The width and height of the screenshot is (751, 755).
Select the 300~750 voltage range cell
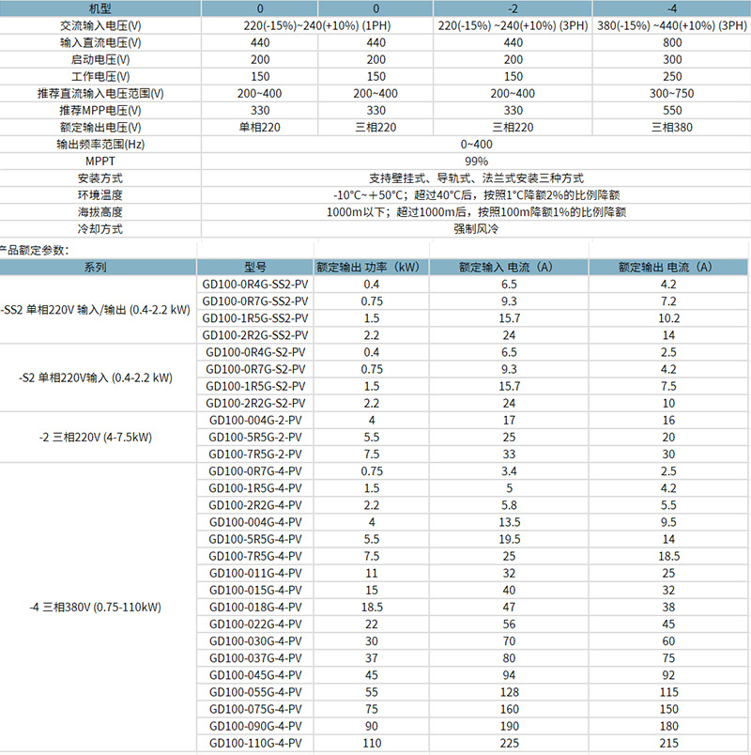pos(672,93)
